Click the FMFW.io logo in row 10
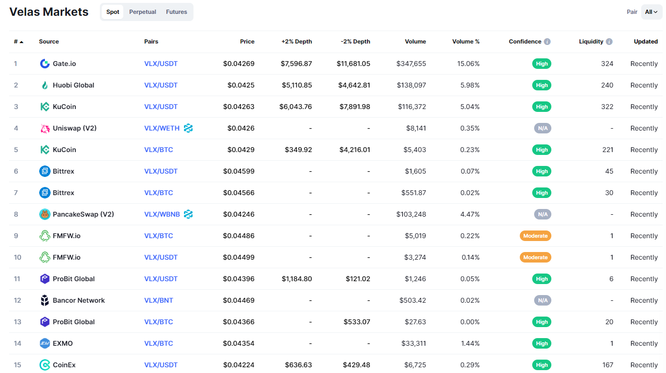666x373 pixels. click(44, 257)
